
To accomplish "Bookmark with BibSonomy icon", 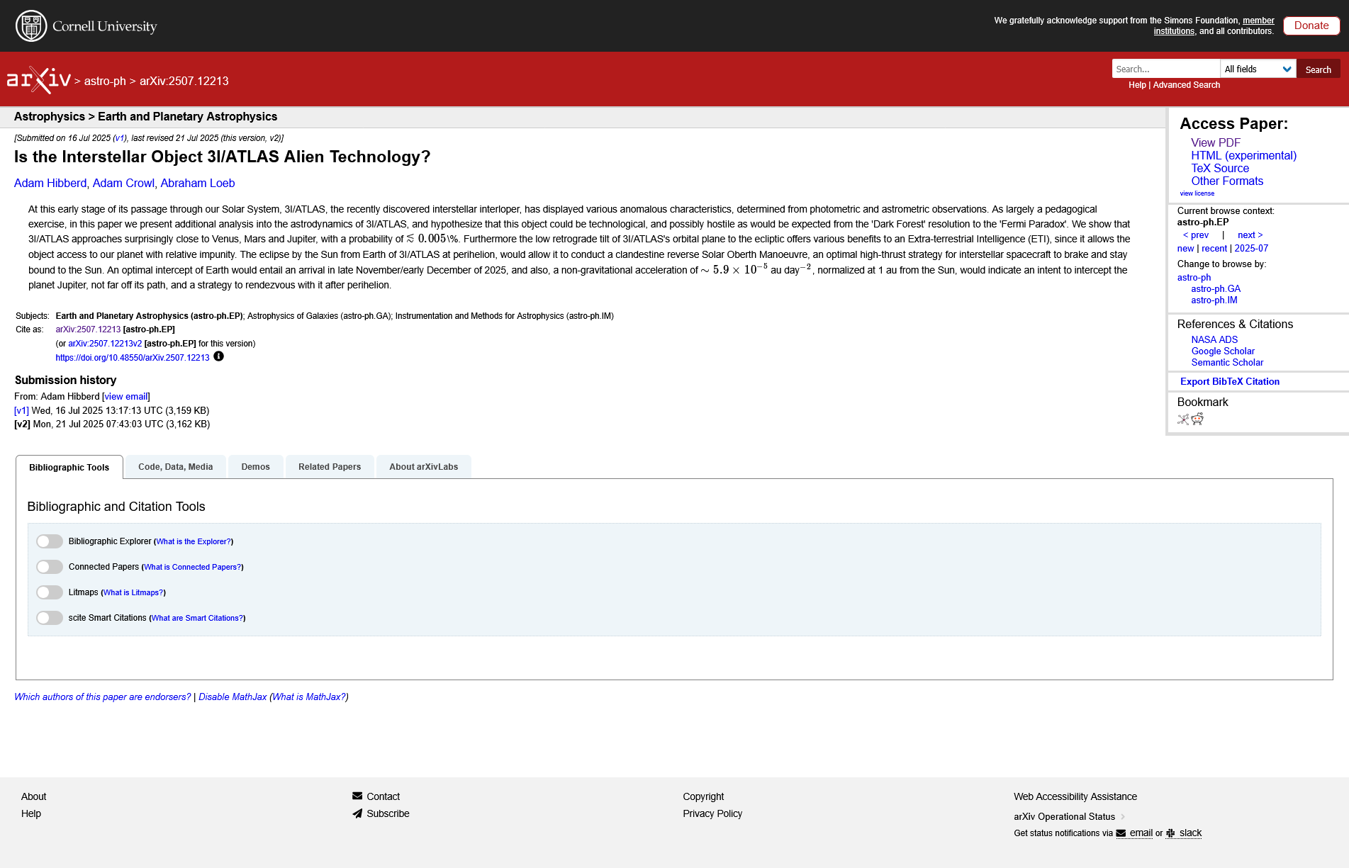I will click(1183, 419).
